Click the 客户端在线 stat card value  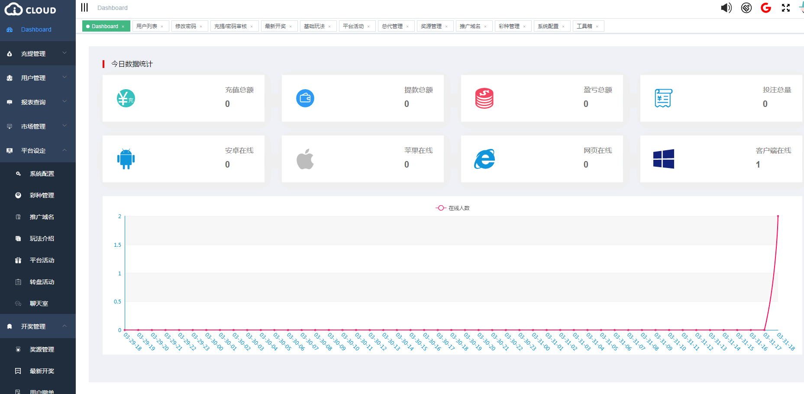(758, 165)
